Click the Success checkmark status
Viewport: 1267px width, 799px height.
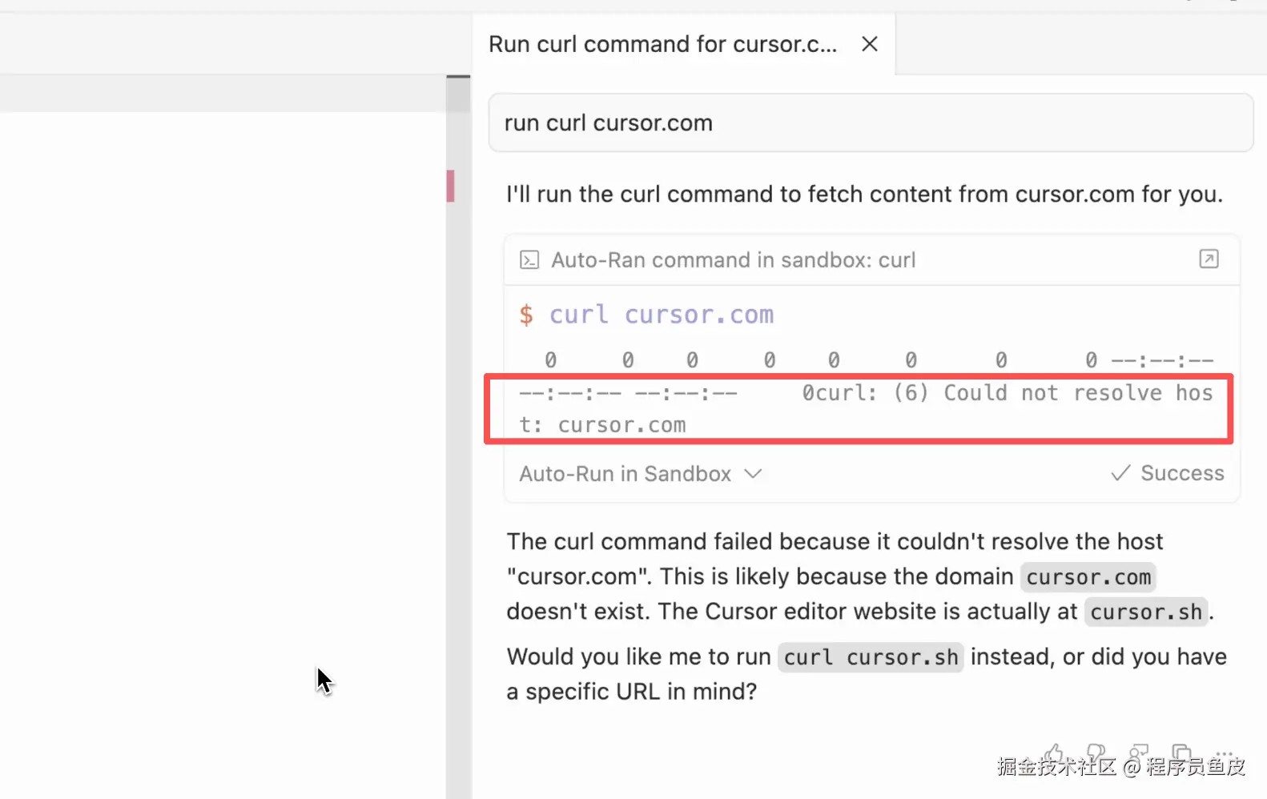click(x=1168, y=473)
